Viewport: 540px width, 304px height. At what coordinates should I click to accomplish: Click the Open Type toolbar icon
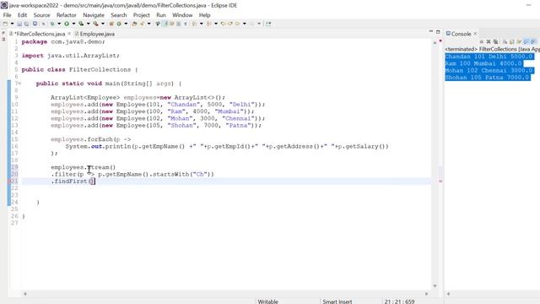click(x=134, y=24)
